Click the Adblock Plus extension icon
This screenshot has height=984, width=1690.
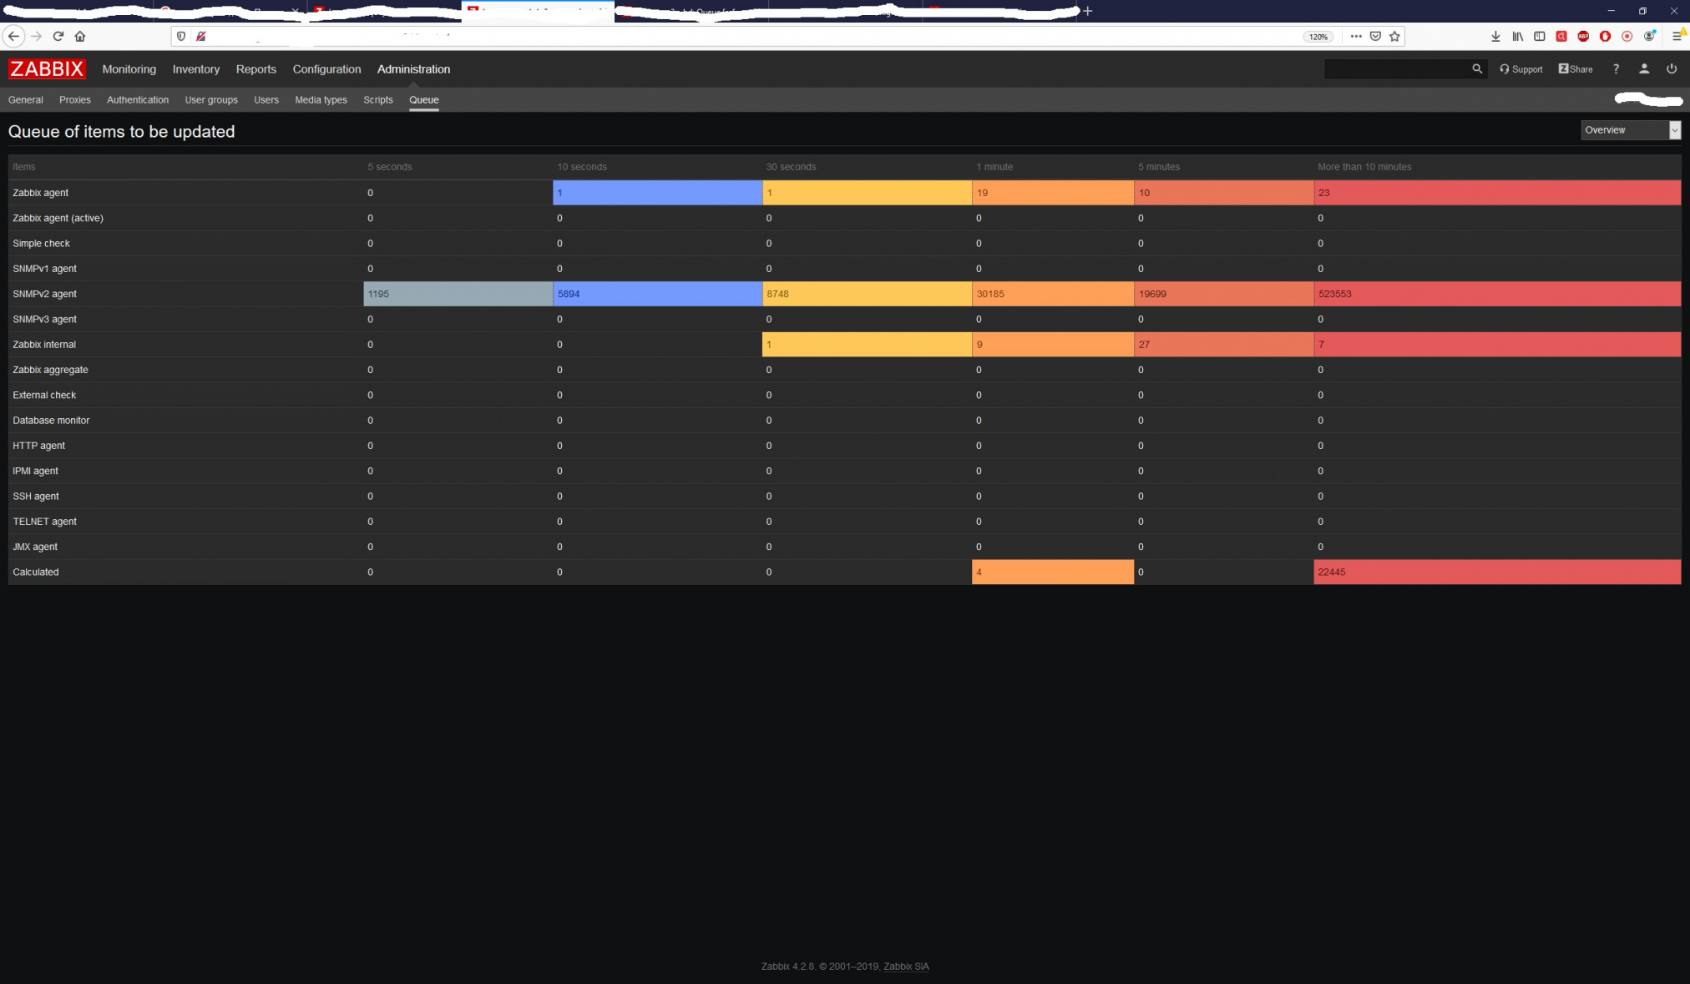coord(1583,36)
